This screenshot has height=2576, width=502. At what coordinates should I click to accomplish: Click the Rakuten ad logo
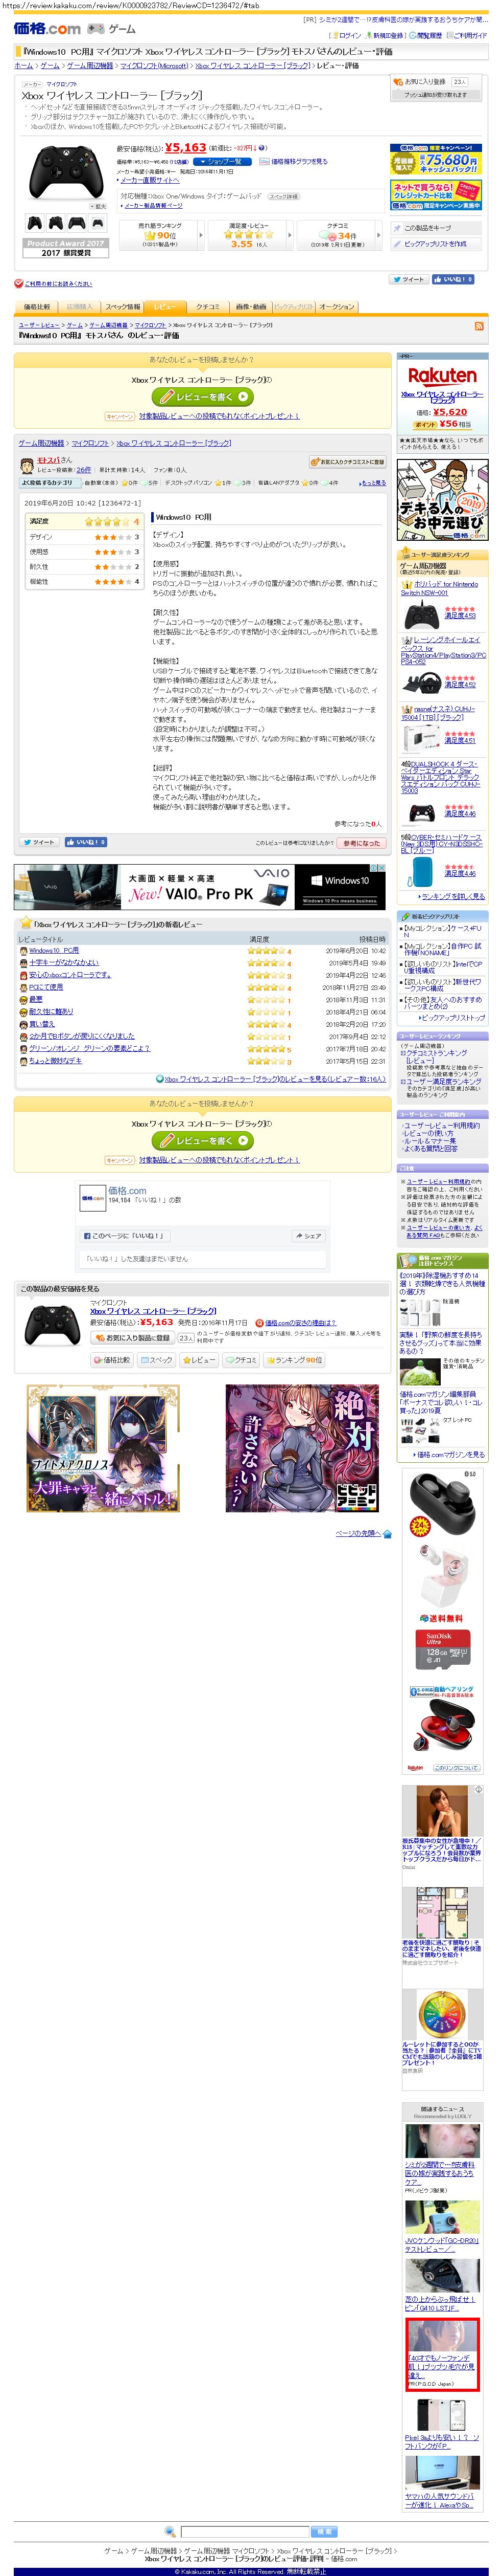[441, 376]
